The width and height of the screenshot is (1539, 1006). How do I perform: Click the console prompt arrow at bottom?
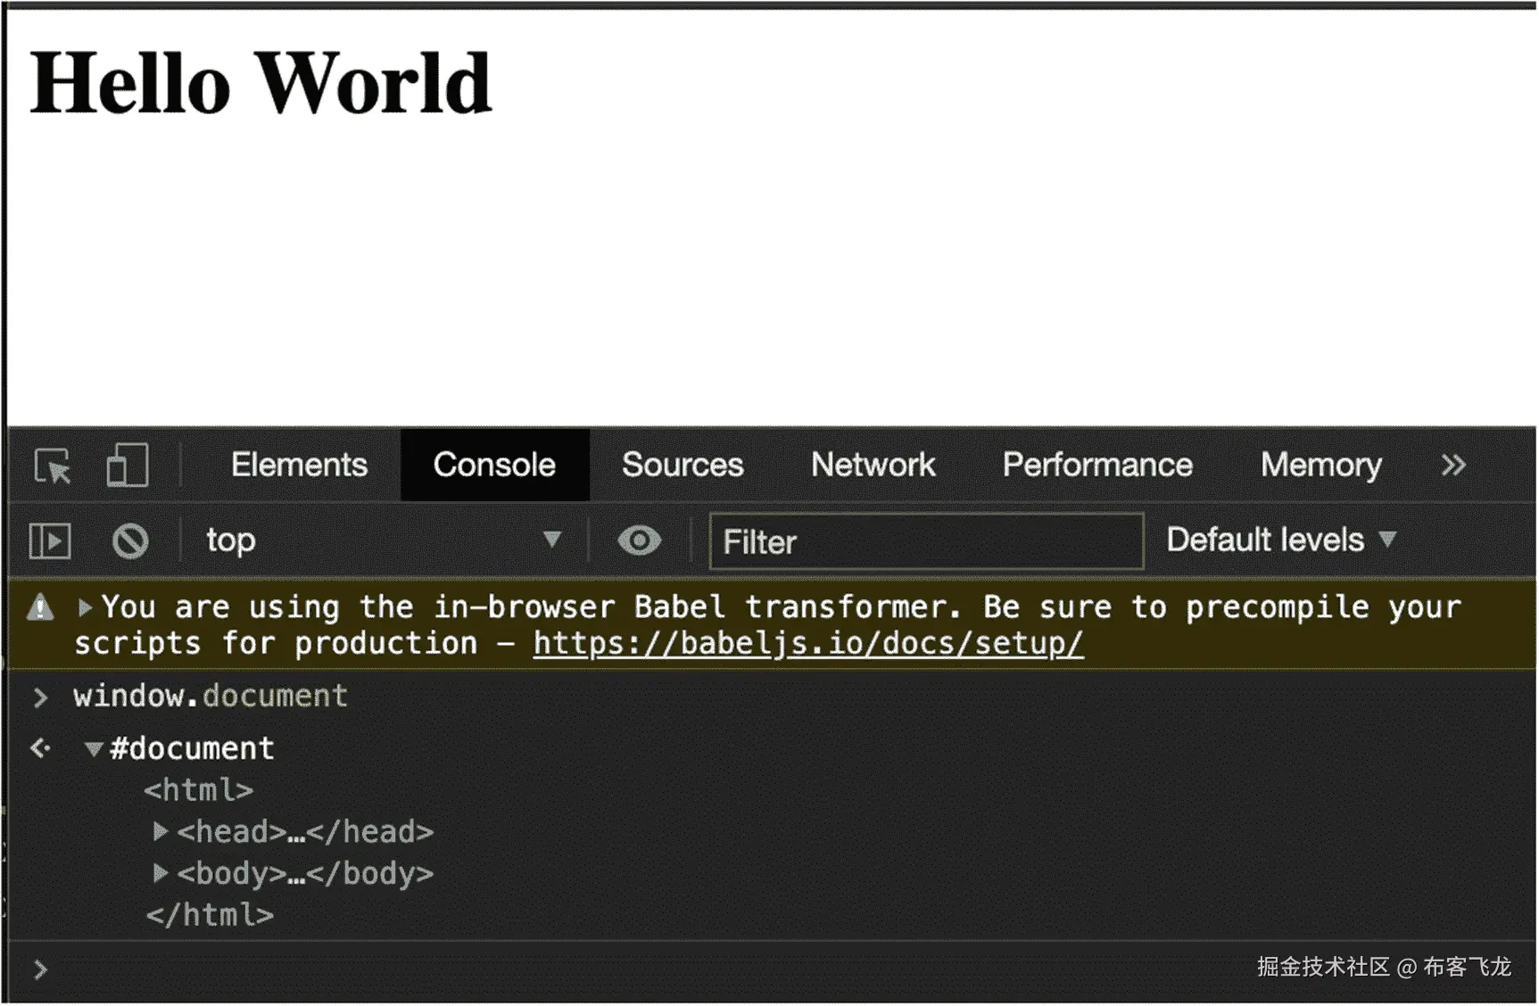[39, 968]
